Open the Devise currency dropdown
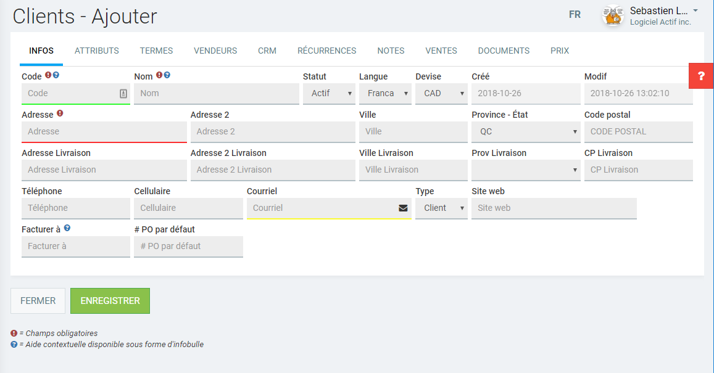Viewport: 714px width, 373px height. [x=441, y=94]
